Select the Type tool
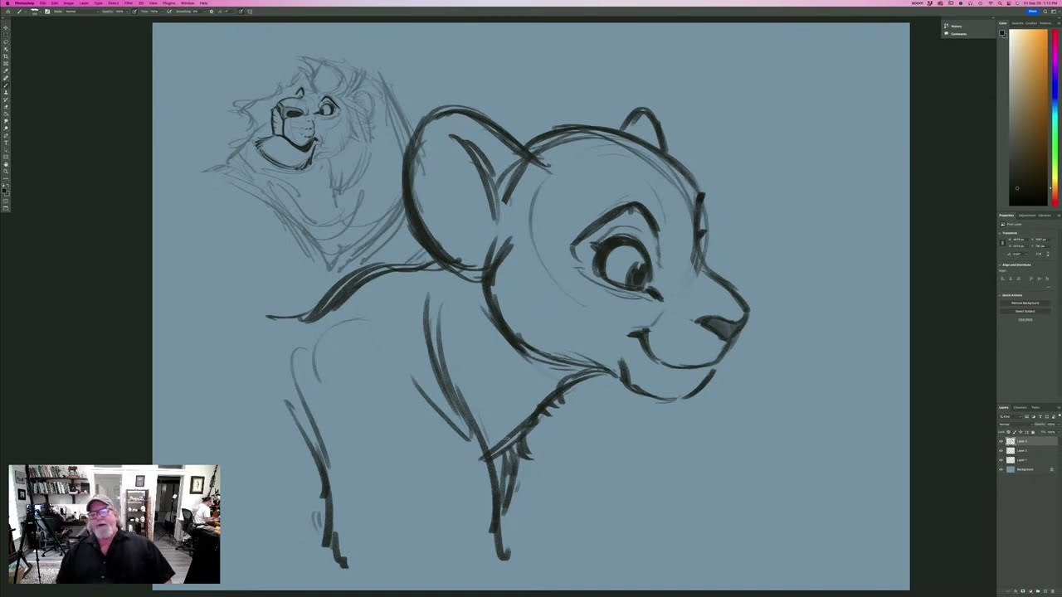The width and height of the screenshot is (1062, 597). point(6,143)
